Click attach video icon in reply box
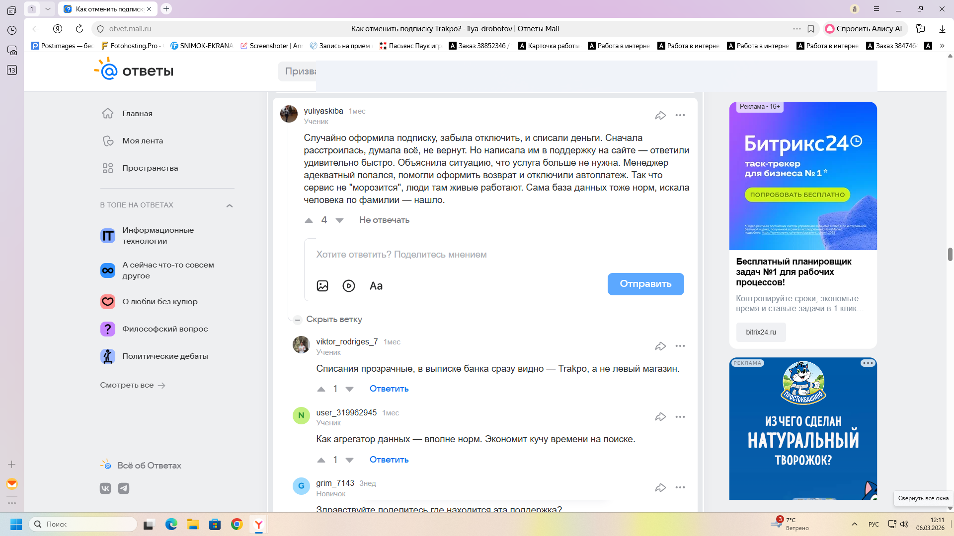This screenshot has width=954, height=536. click(349, 286)
